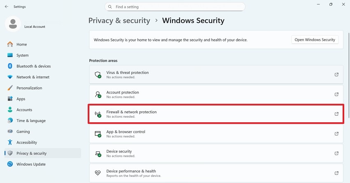Click the Device performance & health heart icon
350x183 pixels.
pyautogui.click(x=98, y=173)
